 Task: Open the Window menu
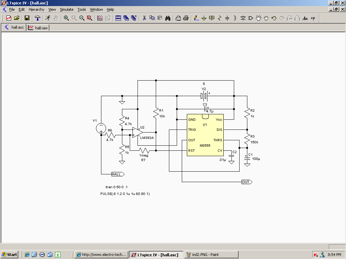[96, 9]
